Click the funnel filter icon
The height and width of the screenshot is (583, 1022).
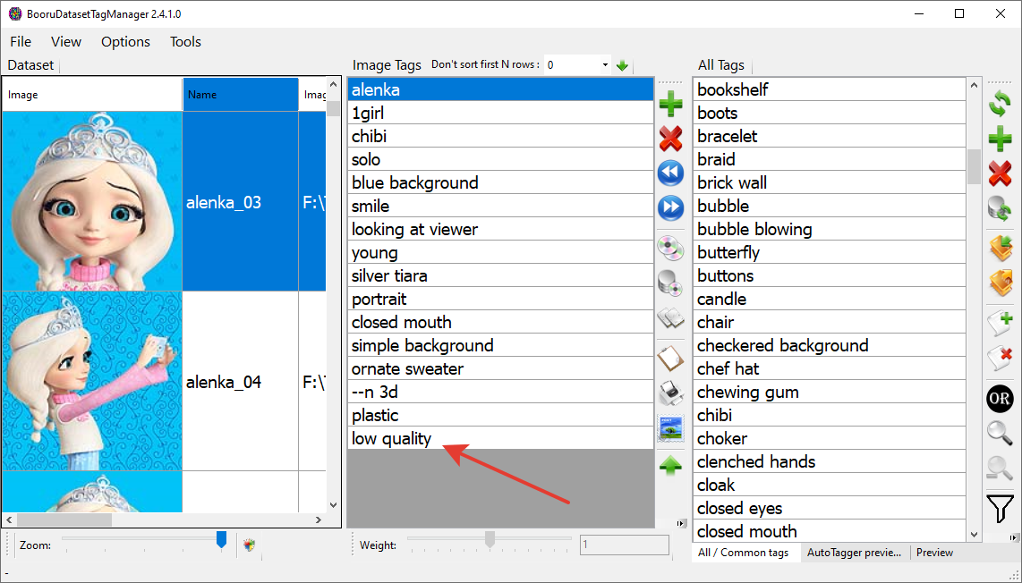[1000, 508]
